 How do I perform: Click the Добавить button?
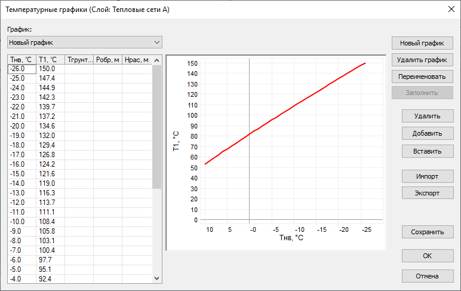pyautogui.click(x=427, y=133)
